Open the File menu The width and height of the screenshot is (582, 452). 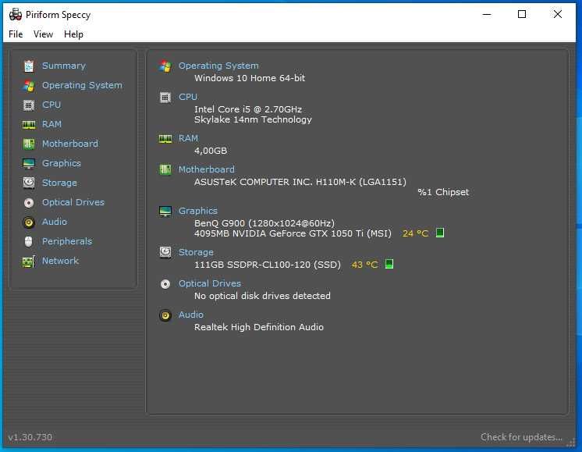16,34
